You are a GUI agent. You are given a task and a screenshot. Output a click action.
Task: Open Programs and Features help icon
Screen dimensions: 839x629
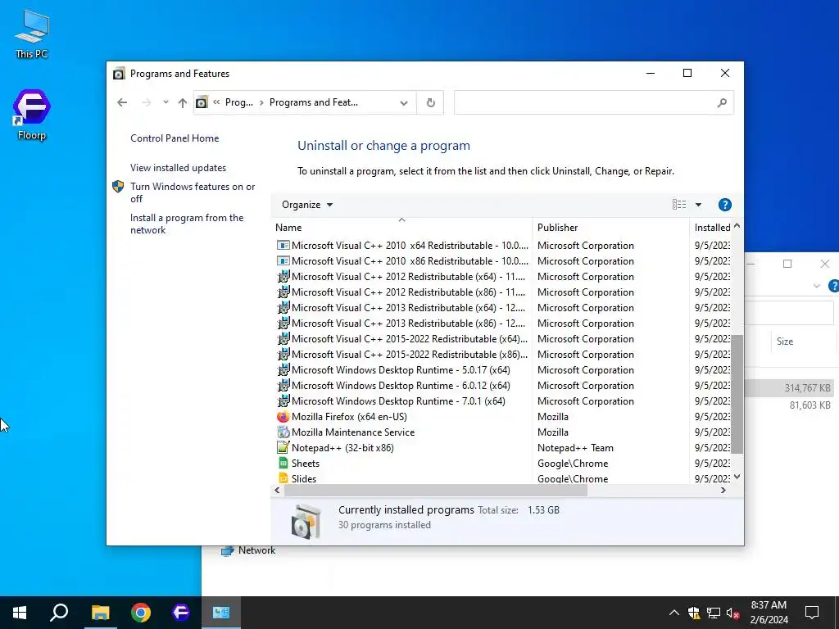(x=724, y=205)
